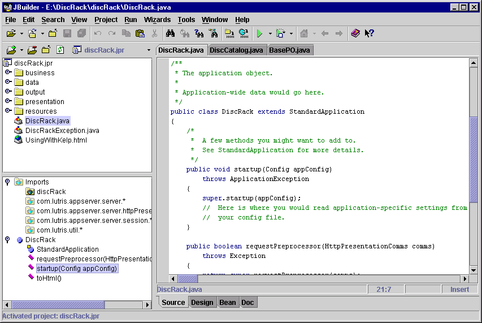
Task: Select the toHtml() method in structure pane
Action: pos(49,278)
